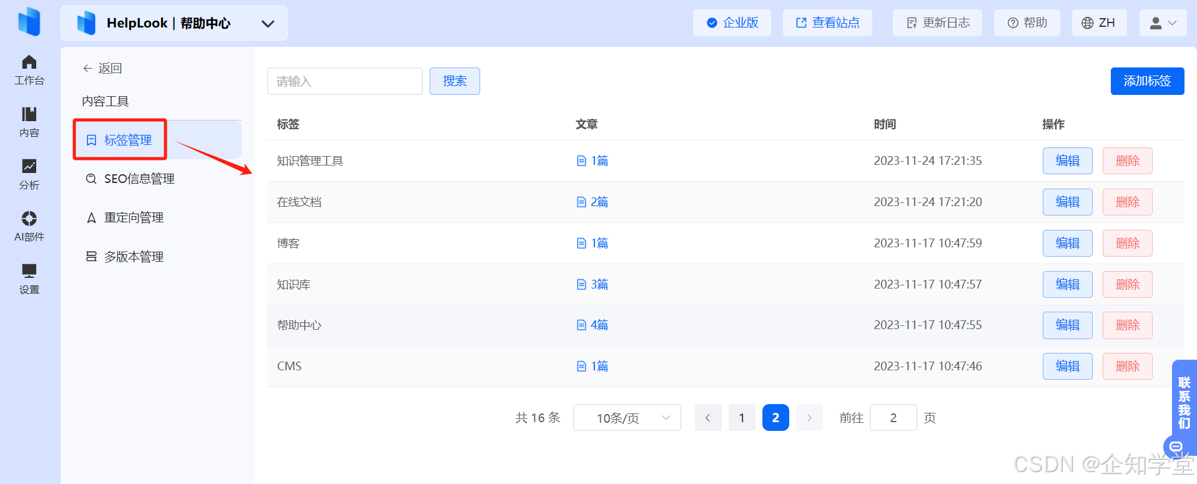
Task: Edit the CMS tag
Action: click(x=1067, y=367)
